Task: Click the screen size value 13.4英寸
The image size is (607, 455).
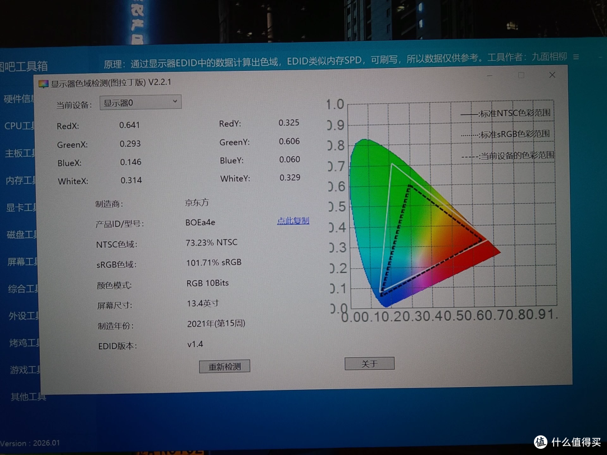Action: click(x=203, y=303)
